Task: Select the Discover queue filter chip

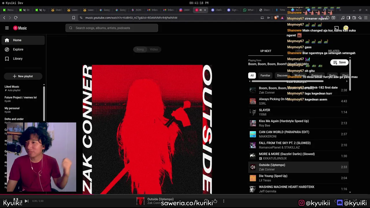Action: click(282, 76)
